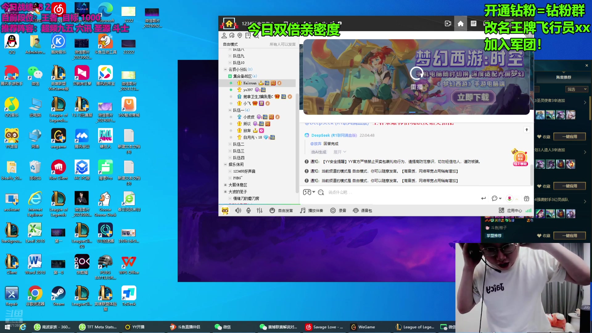This screenshot has height=333, width=592.
Task: Start recording with 录音 button
Action: [338, 211]
